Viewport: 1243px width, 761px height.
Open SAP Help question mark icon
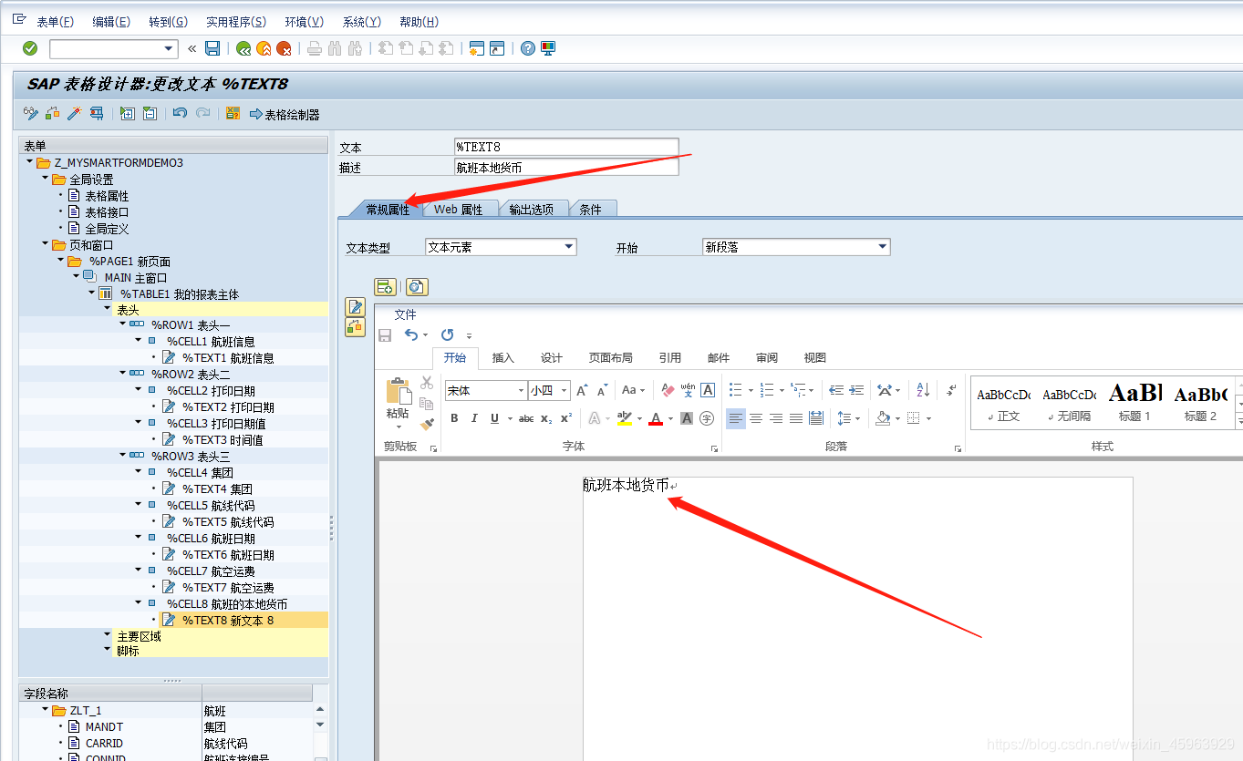pos(527,48)
